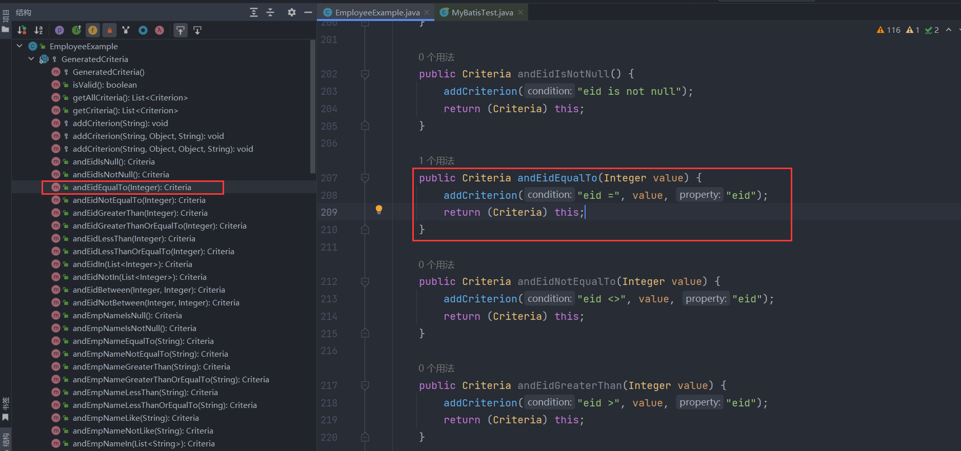Collapse the GeneratedCriteria tree node
The width and height of the screenshot is (961, 451).
(31, 59)
